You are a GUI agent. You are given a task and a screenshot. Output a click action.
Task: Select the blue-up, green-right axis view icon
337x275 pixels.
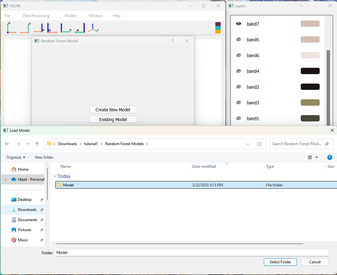click(x=66, y=27)
